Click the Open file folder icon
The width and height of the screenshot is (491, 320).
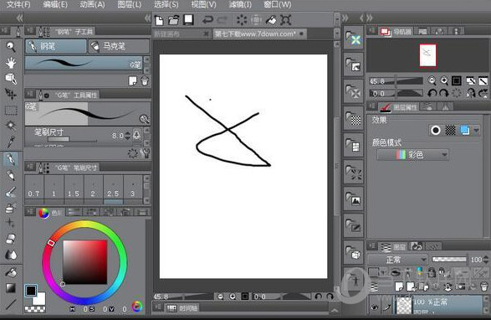pyautogui.click(x=173, y=20)
